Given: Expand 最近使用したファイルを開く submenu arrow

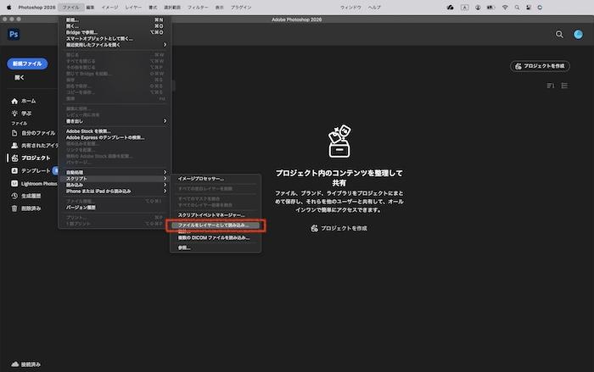Looking at the screenshot, I should (165, 45).
